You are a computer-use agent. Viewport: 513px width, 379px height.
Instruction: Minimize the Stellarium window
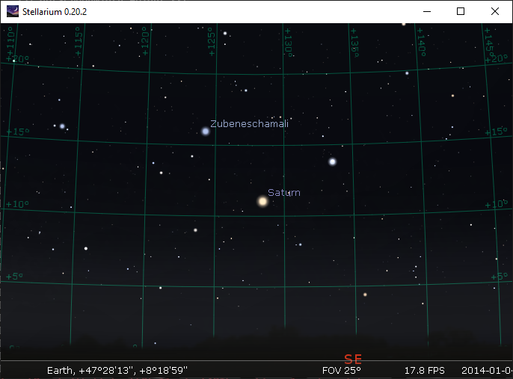coord(426,11)
